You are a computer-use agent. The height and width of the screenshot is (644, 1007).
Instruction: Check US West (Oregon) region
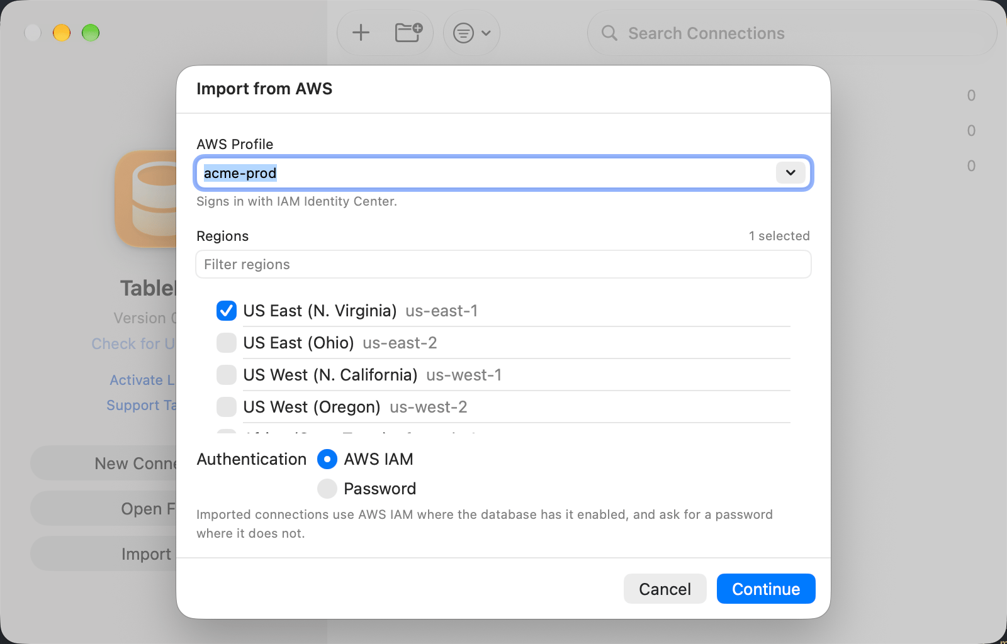227,407
